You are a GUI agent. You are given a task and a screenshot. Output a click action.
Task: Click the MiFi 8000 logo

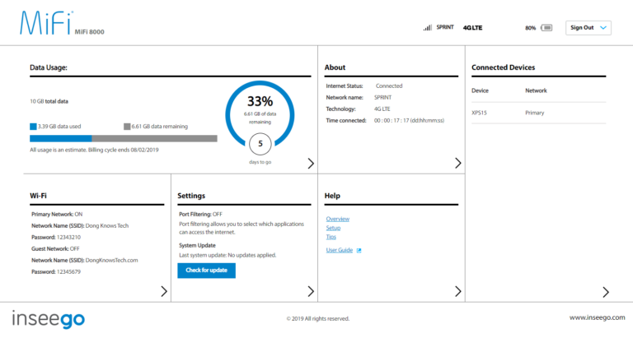[x=58, y=25]
